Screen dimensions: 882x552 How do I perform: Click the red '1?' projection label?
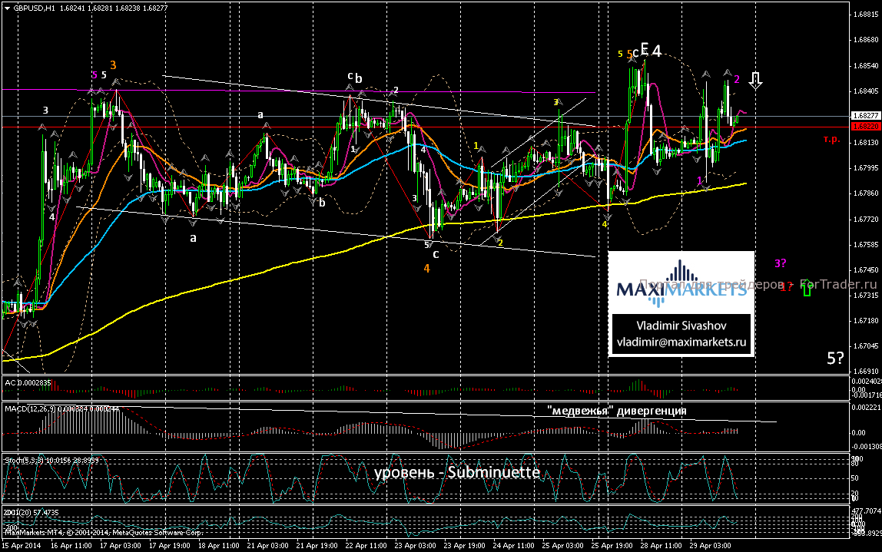[x=785, y=287]
